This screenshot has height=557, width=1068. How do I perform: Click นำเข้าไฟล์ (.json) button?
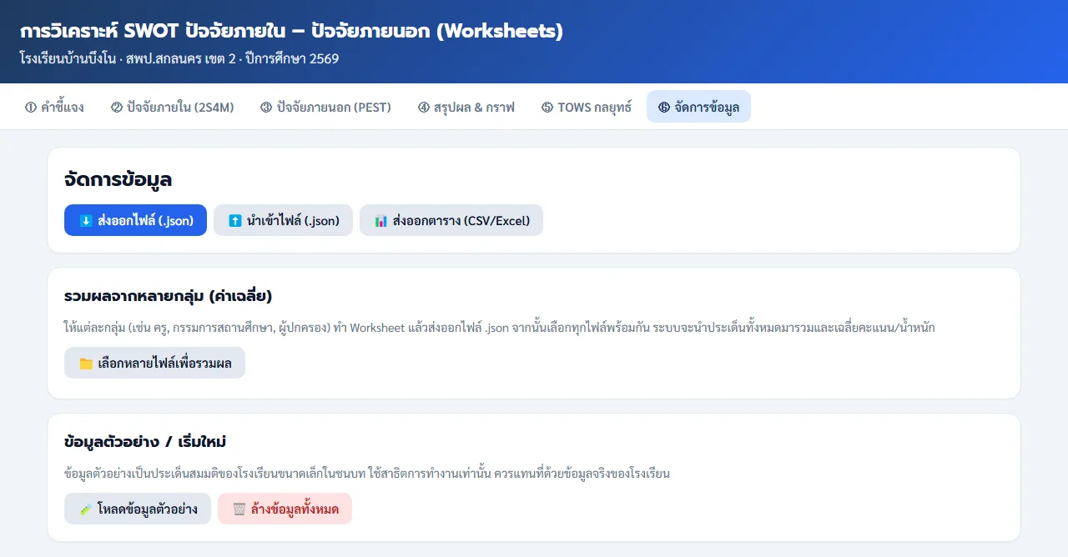click(x=283, y=220)
